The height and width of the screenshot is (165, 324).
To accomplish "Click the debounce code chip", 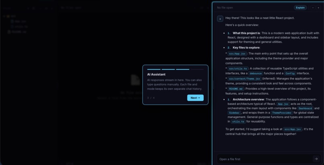I will tap(256, 73).
